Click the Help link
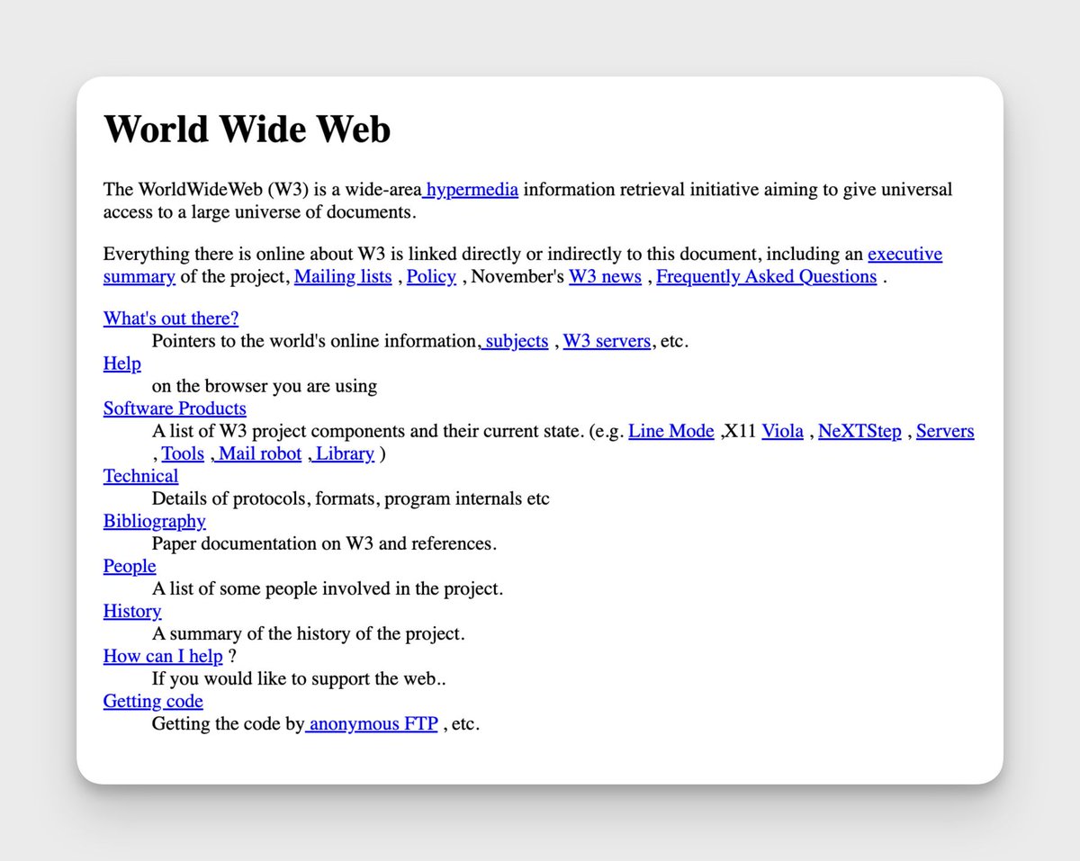Viewport: 1080px width, 861px height. coord(122,363)
